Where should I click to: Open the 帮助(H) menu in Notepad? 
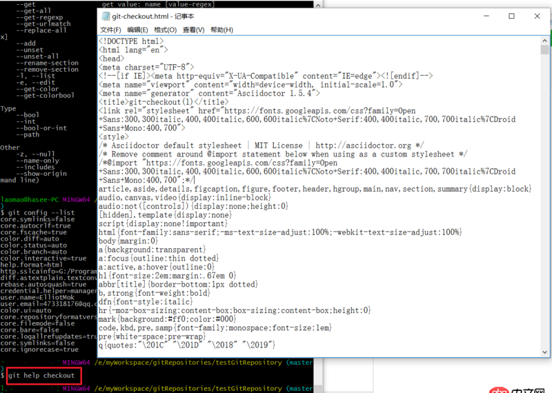(221, 30)
